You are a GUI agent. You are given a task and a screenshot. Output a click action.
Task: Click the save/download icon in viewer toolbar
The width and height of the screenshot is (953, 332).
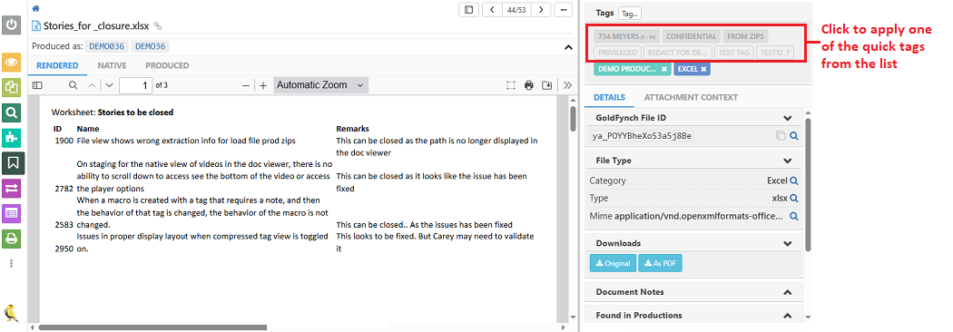(547, 85)
